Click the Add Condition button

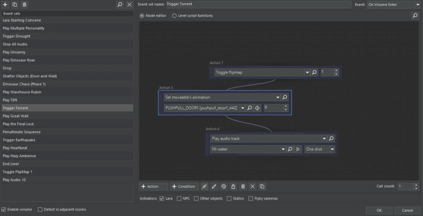(x=184, y=186)
